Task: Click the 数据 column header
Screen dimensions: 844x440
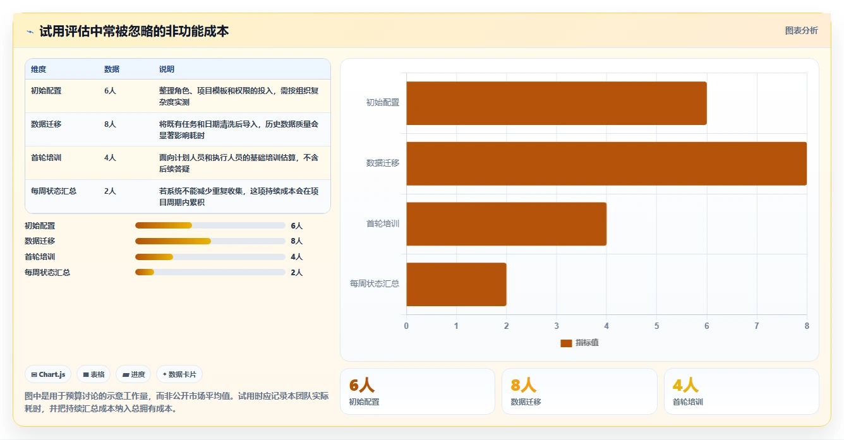Action: (112, 69)
